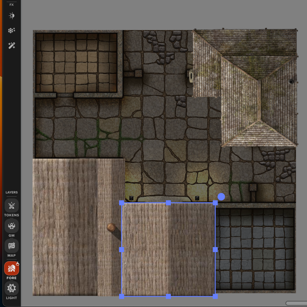Image resolution: width=307 pixels, height=307 pixels.
Task: Select the tan-tiled room map object
Action: [x=78, y=64]
